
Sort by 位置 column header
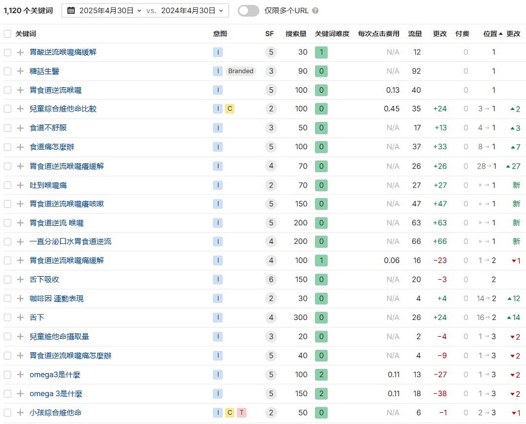493,33
